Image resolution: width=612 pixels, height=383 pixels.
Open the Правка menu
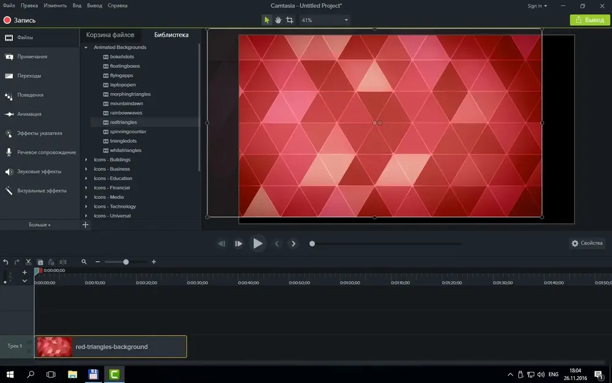29,6
